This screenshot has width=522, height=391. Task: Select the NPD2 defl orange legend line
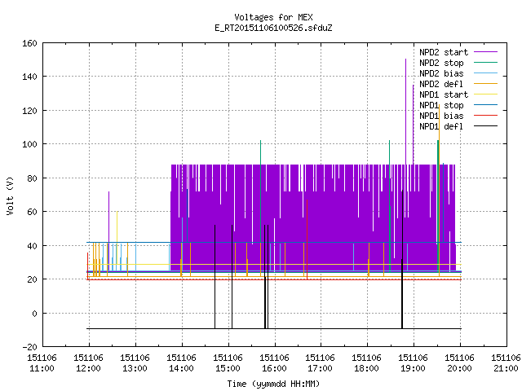click(485, 84)
